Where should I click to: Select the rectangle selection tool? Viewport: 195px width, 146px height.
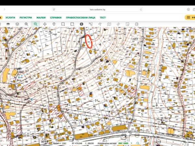(63, 24)
